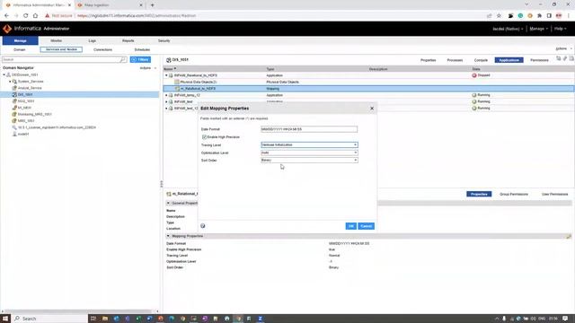
Task: Open File Explorer from the taskbar
Action: 105,319
